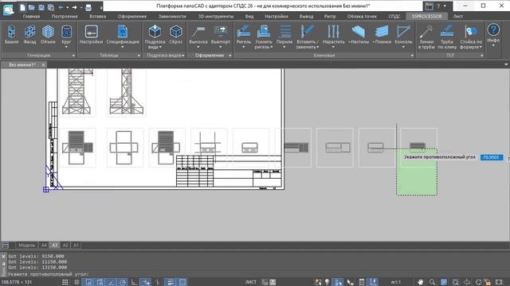The width and height of the screenshot is (510, 286).
Task: Select the Ригель ledger tool
Action: 244,35
